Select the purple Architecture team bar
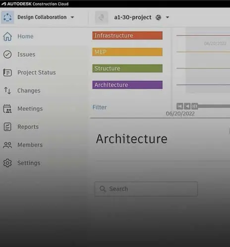The width and height of the screenshot is (230, 247). [x=127, y=85]
